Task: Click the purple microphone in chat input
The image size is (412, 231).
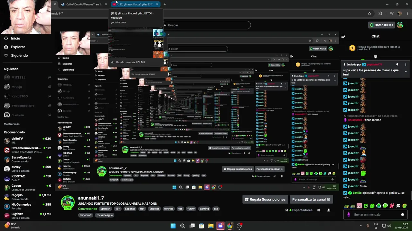Action: [x=349, y=215]
